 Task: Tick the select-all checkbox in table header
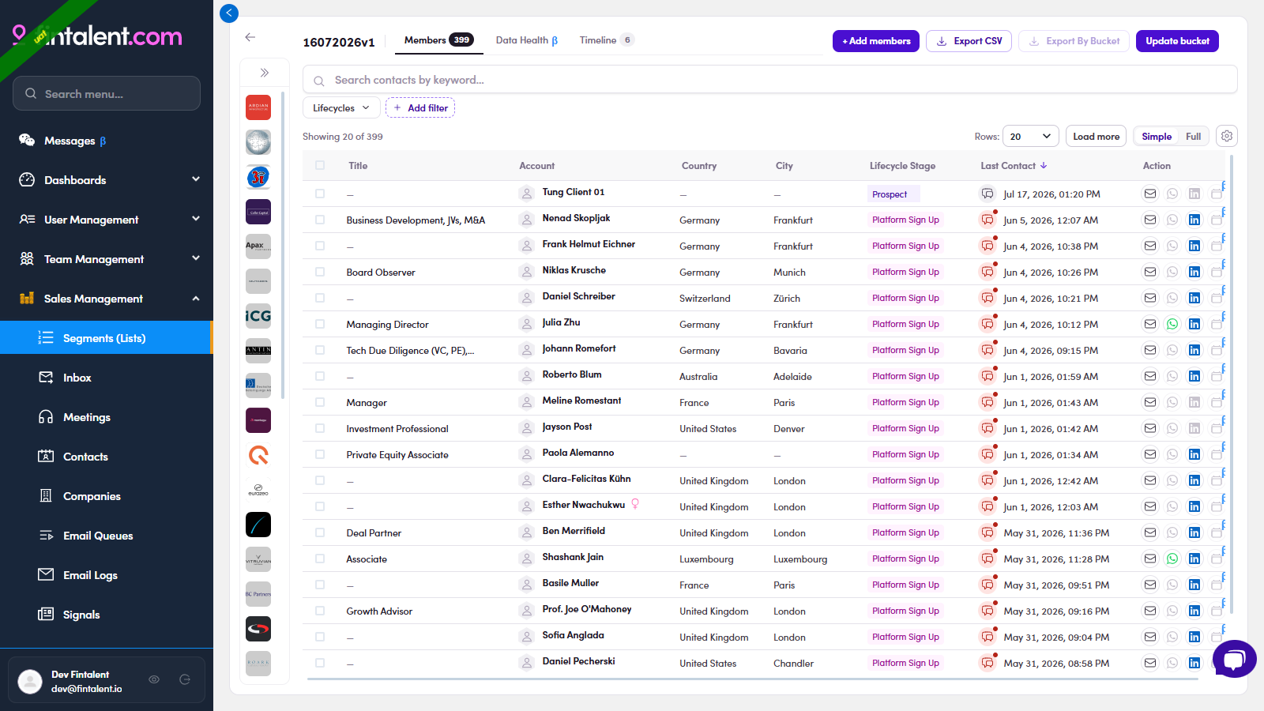point(320,165)
